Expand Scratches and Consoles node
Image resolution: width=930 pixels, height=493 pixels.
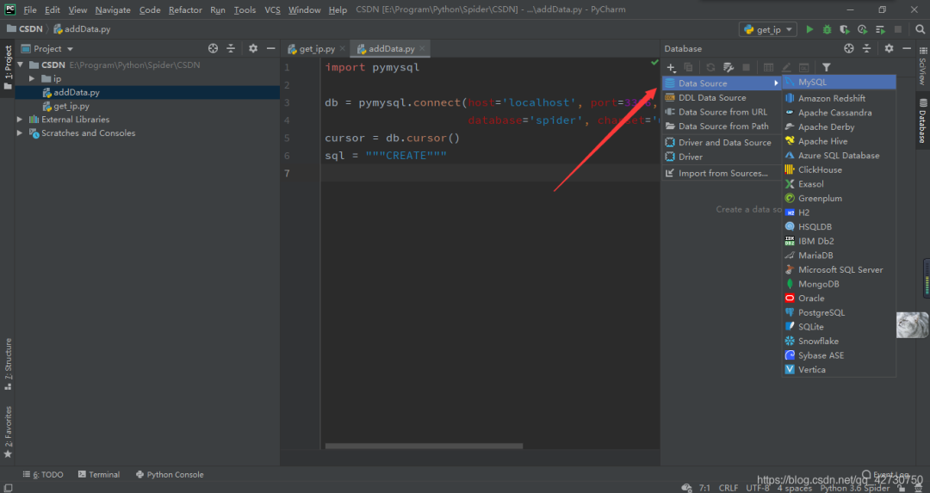[20, 133]
